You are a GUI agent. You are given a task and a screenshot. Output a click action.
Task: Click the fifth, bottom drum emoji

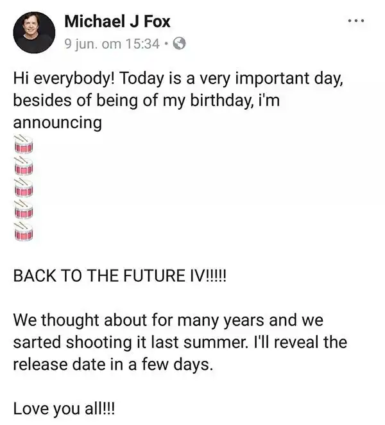(x=22, y=234)
